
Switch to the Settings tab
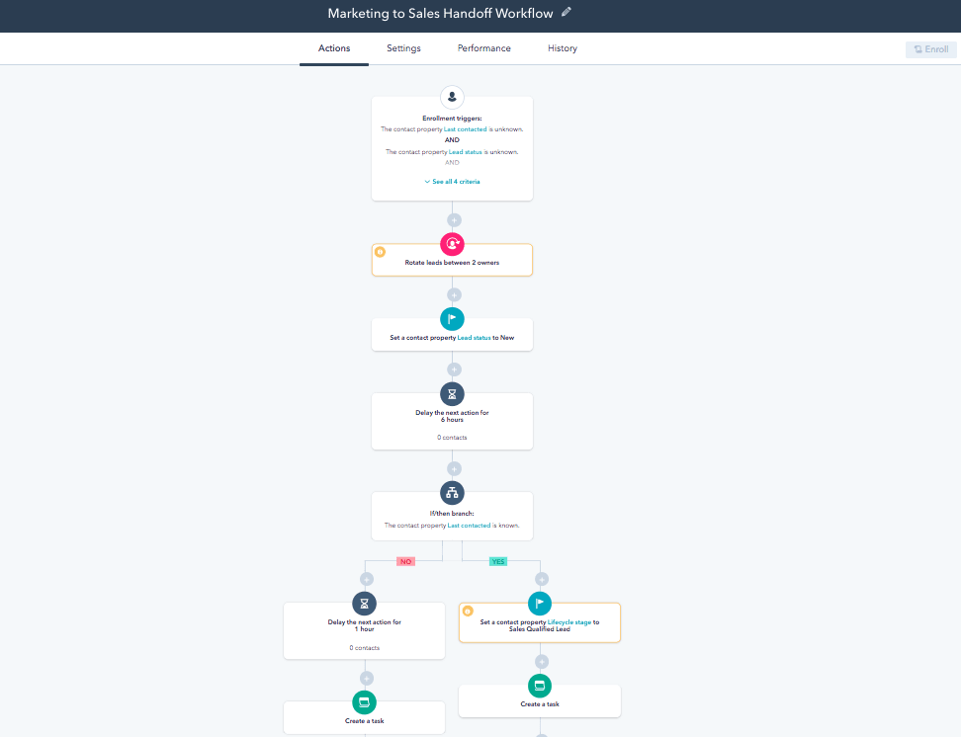tap(403, 47)
